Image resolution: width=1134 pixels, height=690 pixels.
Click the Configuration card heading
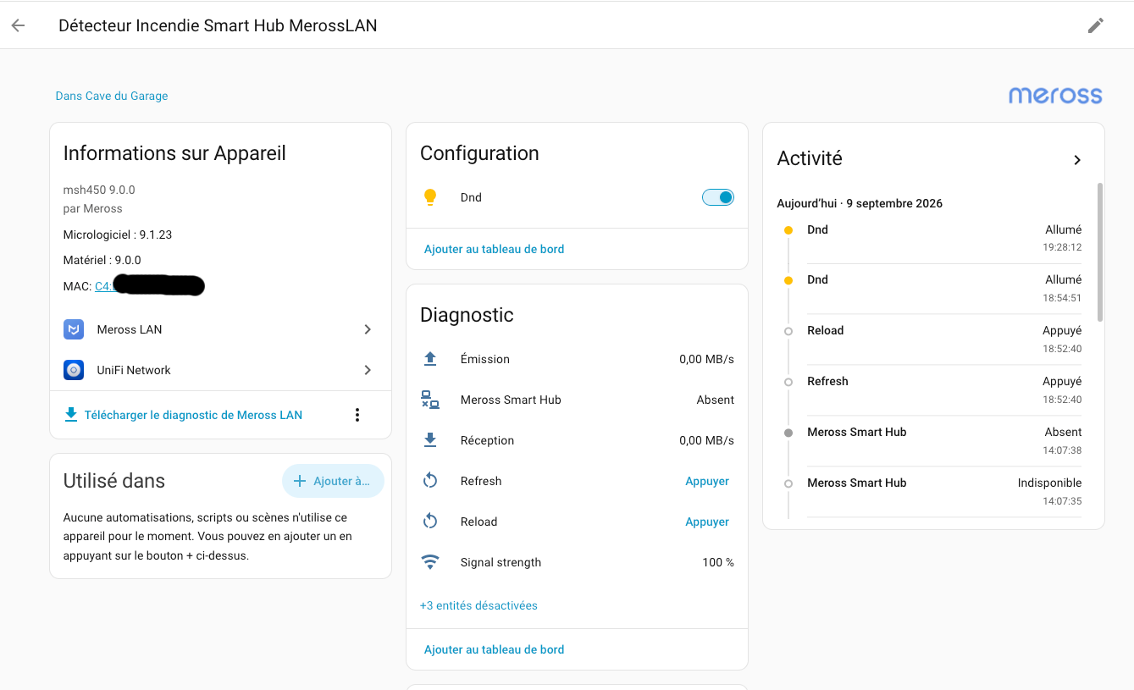coord(479,153)
